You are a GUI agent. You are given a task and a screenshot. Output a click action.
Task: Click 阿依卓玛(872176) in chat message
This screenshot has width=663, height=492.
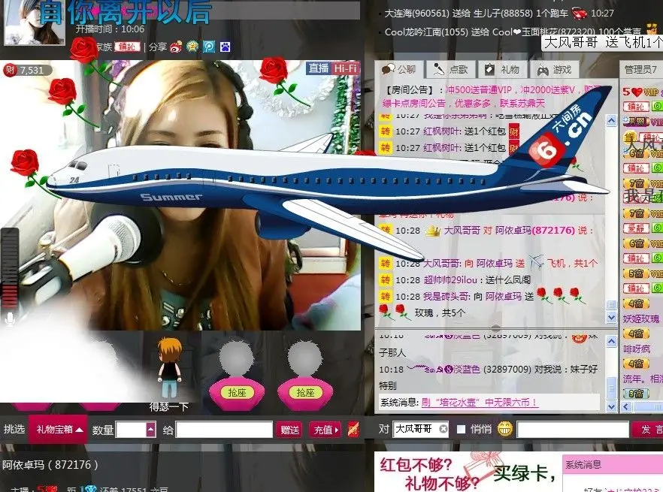[535, 231]
